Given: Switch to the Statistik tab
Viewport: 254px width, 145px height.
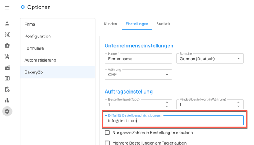Looking at the screenshot, I should 163,24.
